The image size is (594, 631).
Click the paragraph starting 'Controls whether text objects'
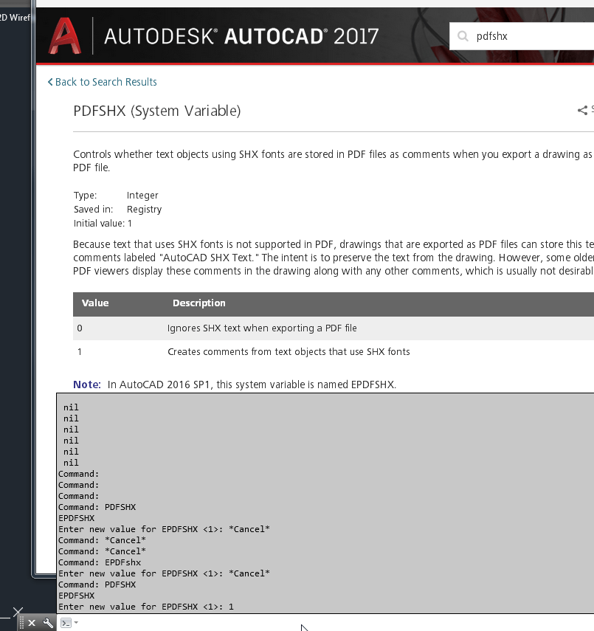pyautogui.click(x=332, y=161)
